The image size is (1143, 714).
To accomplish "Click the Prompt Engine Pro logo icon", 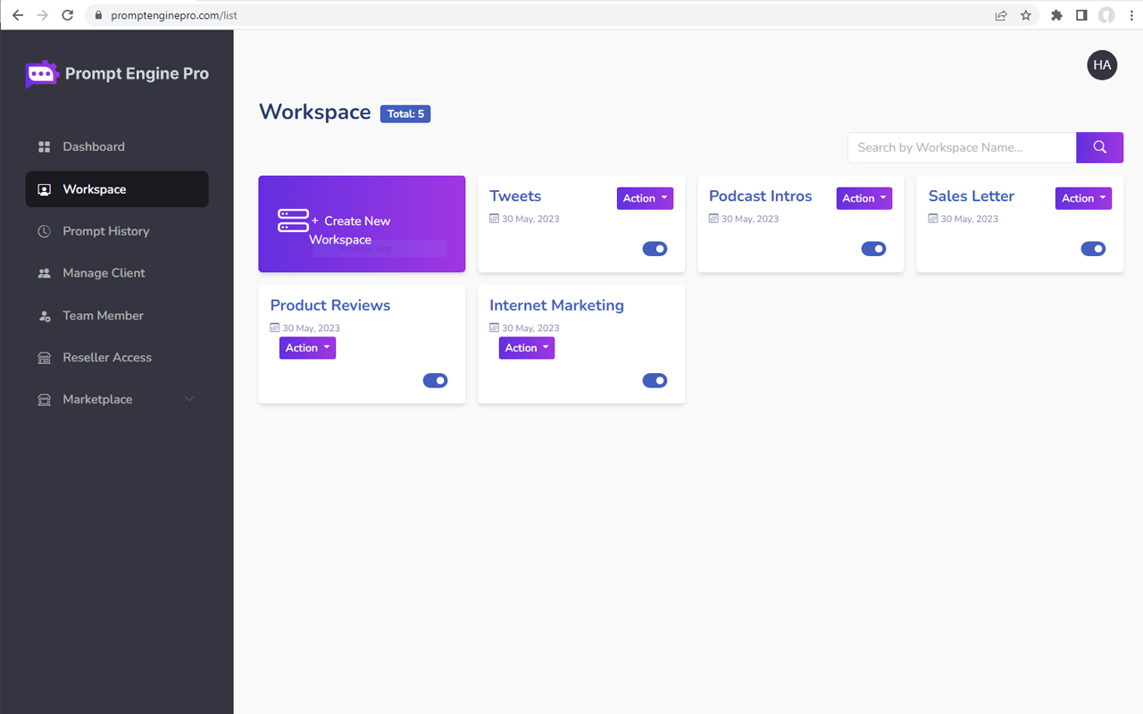I will pos(42,75).
